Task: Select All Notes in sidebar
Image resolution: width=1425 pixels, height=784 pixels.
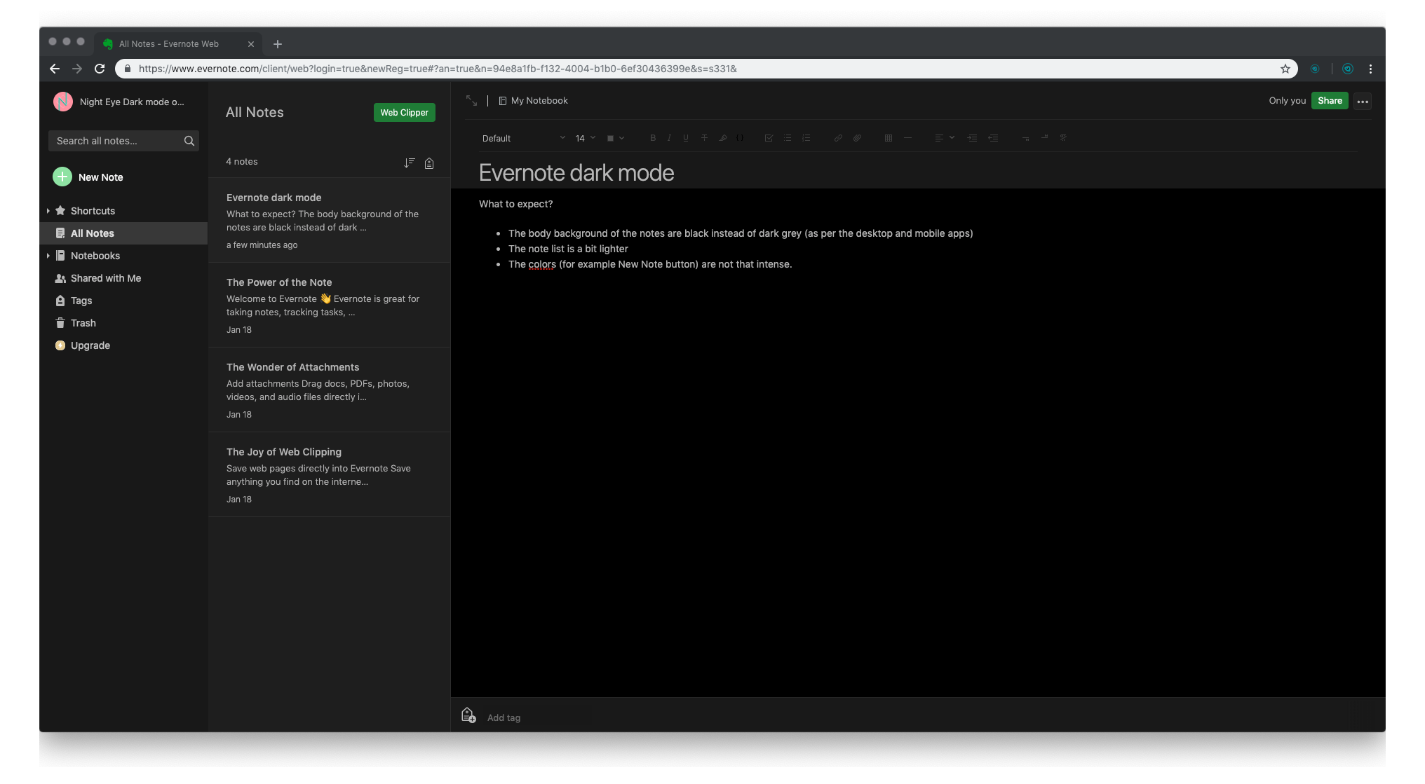Action: (x=123, y=233)
